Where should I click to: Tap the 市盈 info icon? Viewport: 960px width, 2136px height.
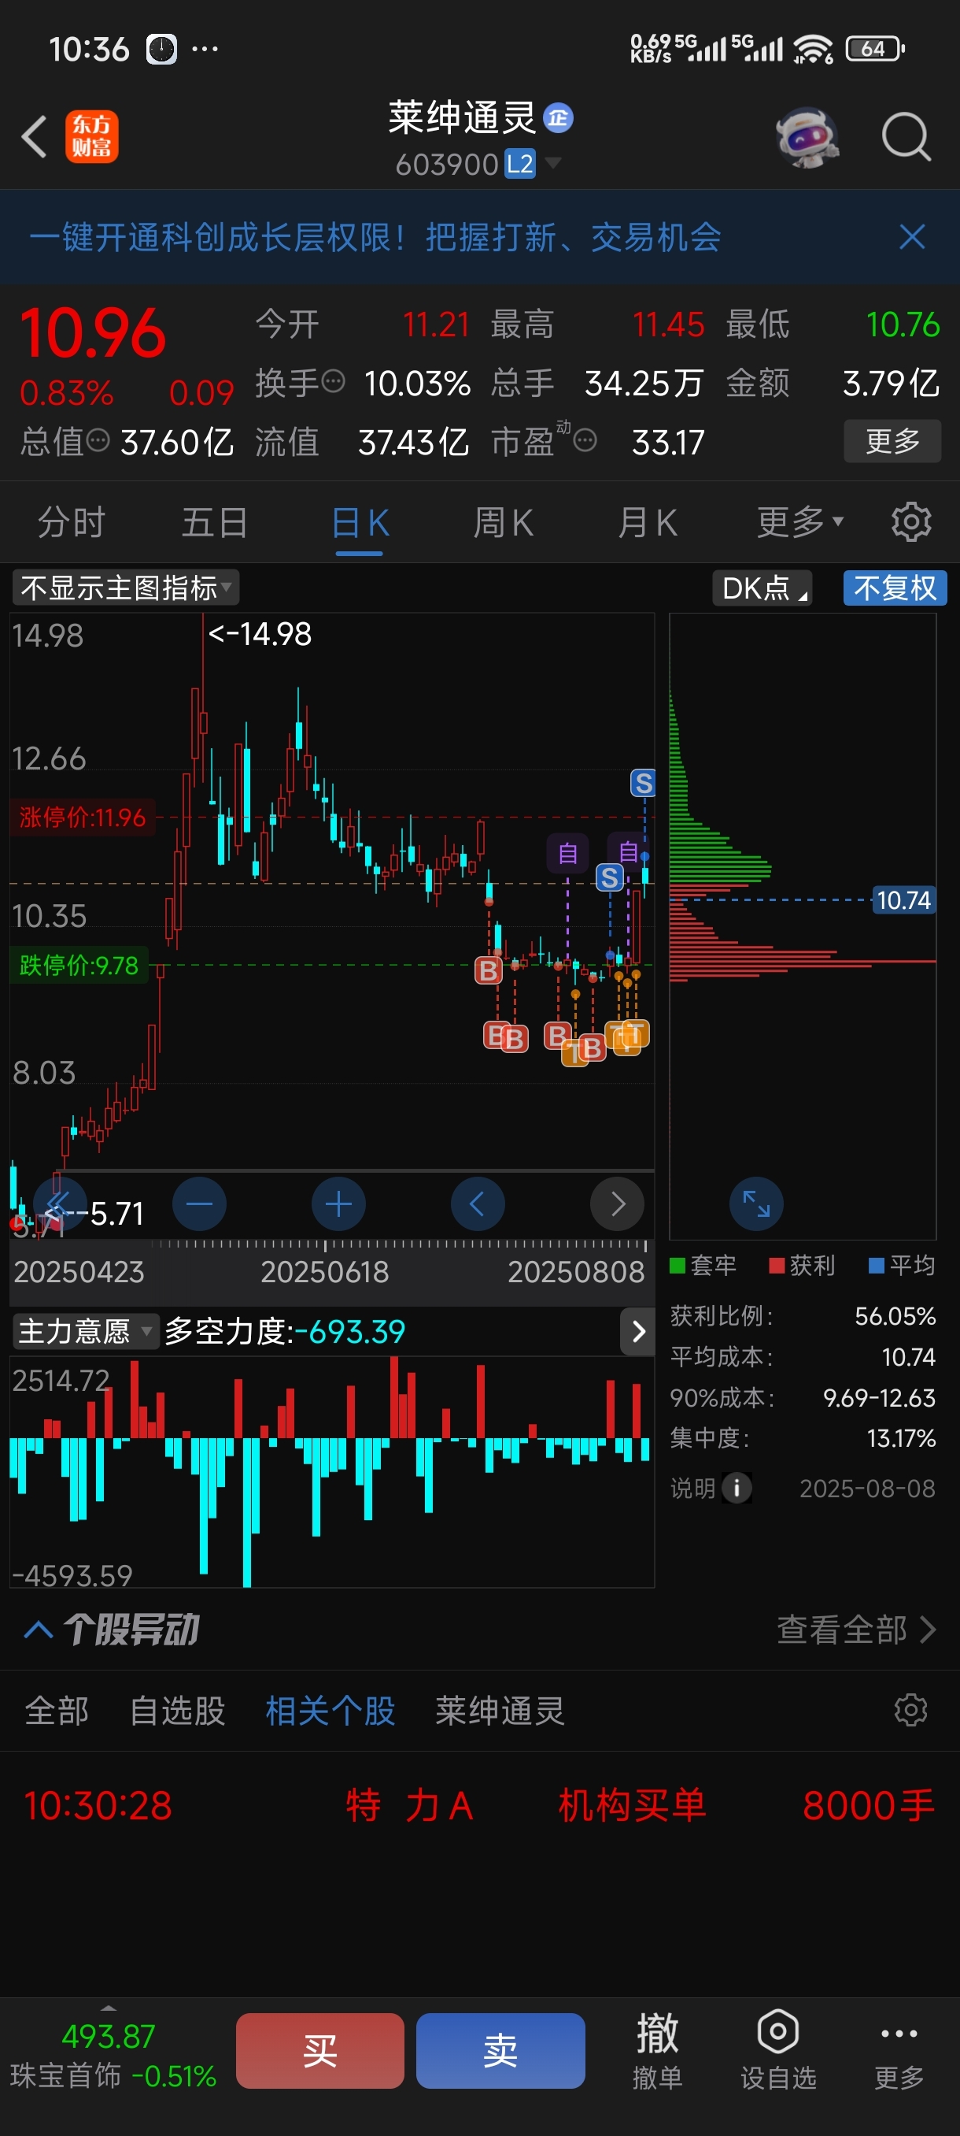point(585,440)
